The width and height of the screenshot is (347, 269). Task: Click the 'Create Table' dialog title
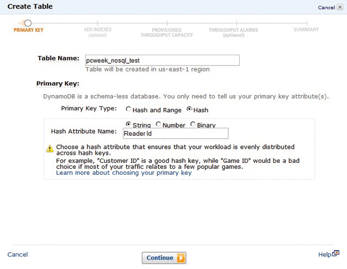pyautogui.click(x=30, y=6)
